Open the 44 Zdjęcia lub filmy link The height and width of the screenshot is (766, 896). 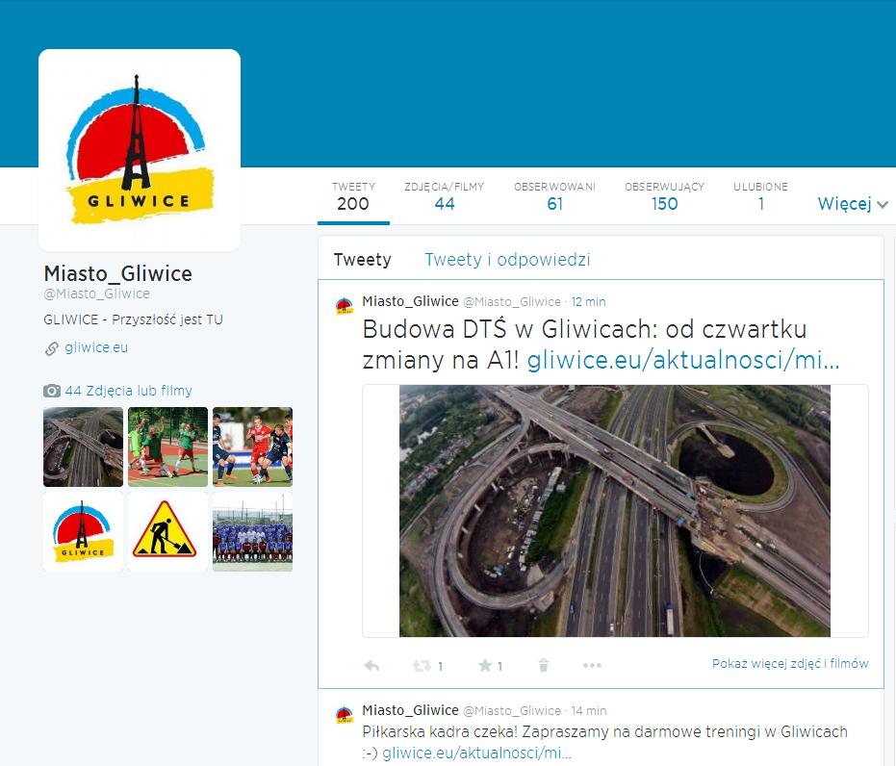tap(129, 391)
